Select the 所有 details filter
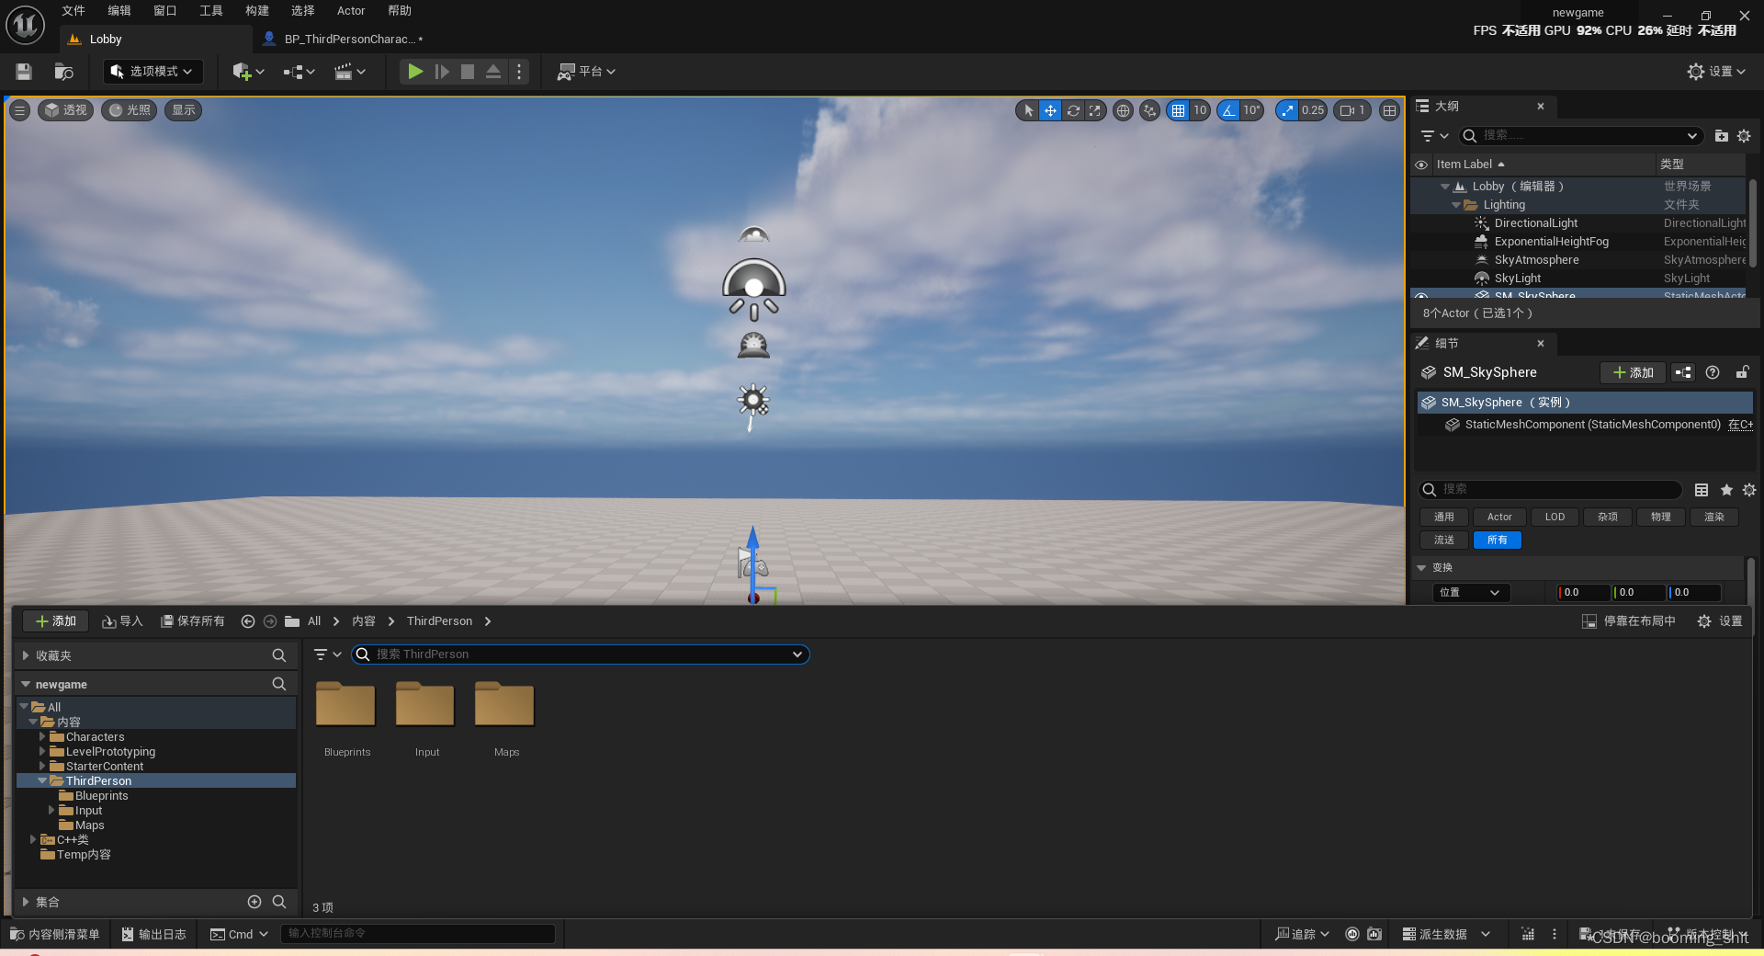1764x956 pixels. click(x=1498, y=541)
